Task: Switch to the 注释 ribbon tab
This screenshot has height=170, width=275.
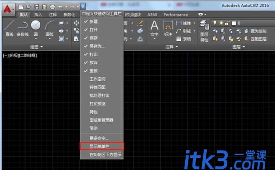Action: (x=52, y=15)
